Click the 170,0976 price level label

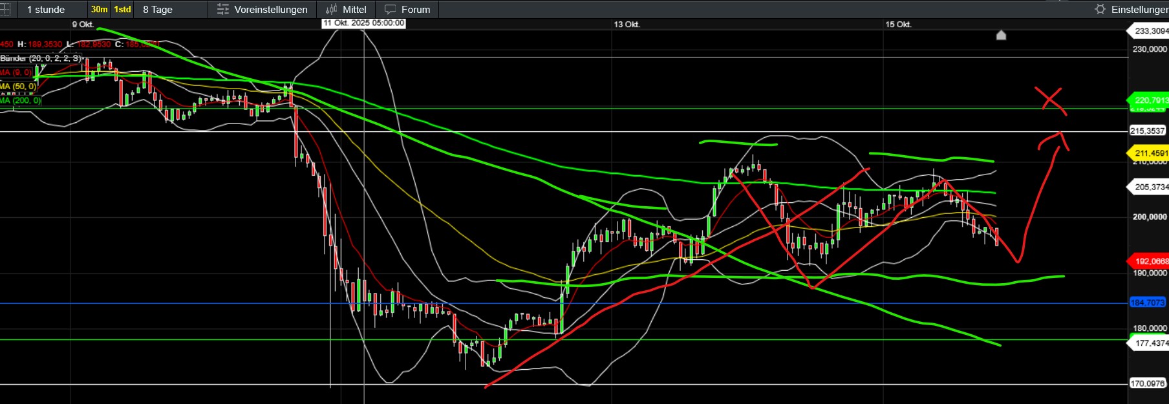click(x=1148, y=383)
